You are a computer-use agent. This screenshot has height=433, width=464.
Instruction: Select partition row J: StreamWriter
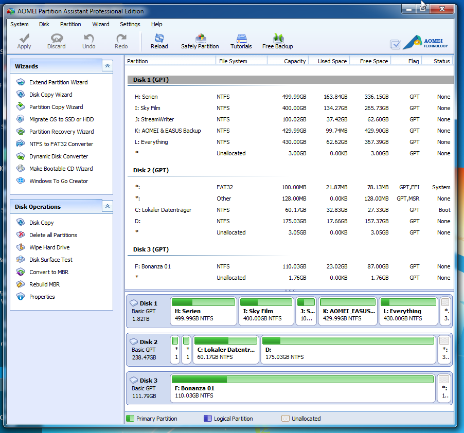[290, 119]
